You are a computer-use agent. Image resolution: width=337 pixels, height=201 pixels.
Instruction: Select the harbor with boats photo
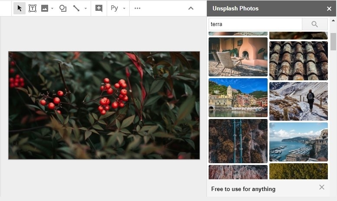(x=298, y=142)
